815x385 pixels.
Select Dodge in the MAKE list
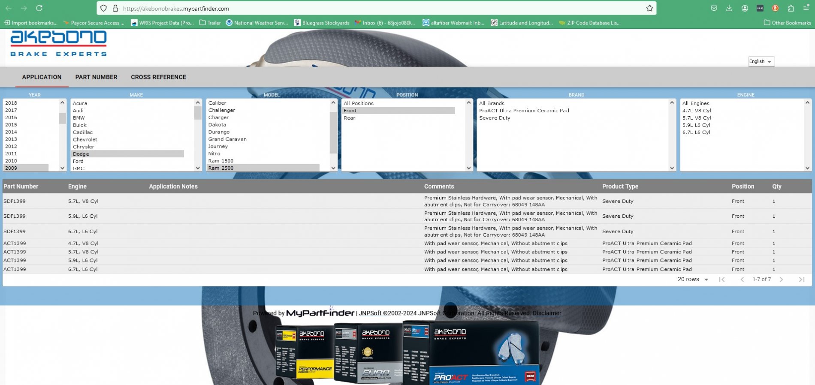127,154
